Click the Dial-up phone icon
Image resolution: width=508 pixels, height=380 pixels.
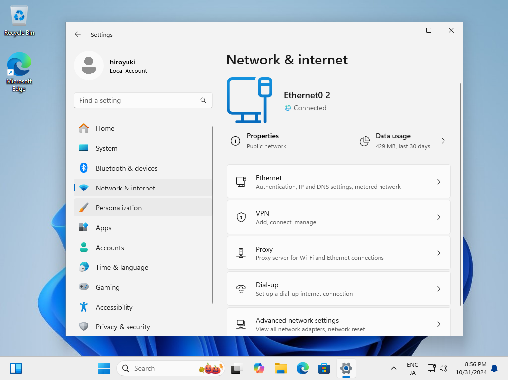tap(241, 289)
